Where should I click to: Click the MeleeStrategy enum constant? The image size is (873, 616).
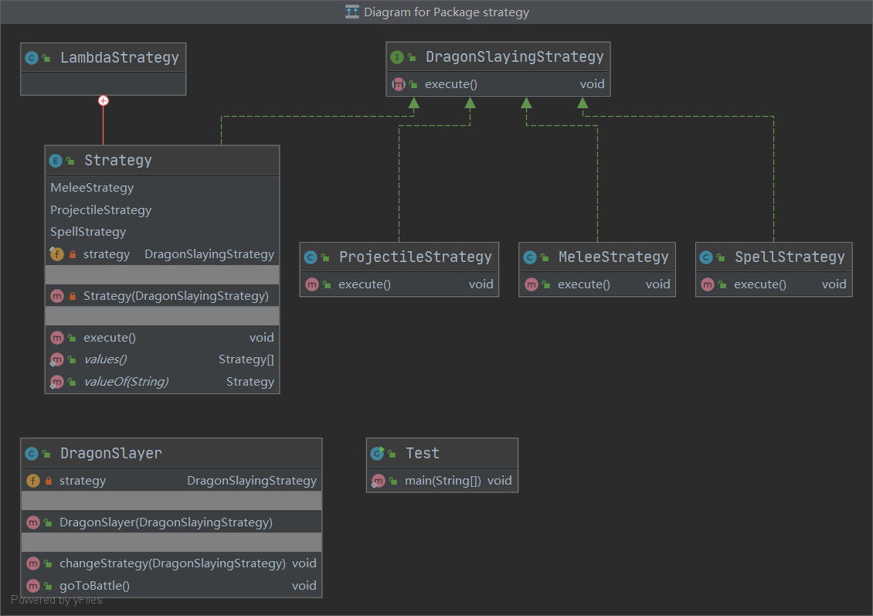coord(92,188)
